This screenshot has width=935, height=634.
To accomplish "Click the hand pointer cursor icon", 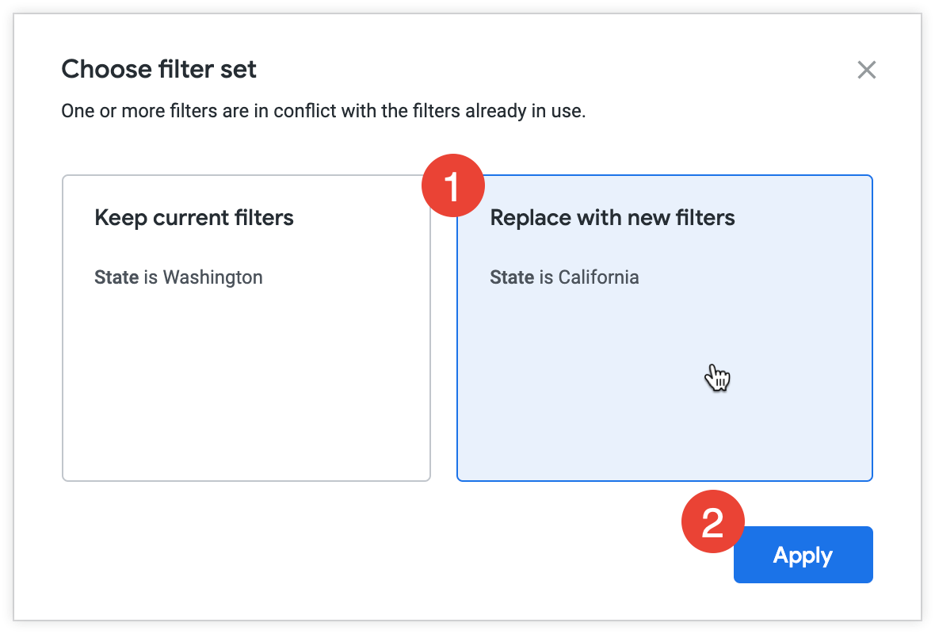I will [x=717, y=378].
